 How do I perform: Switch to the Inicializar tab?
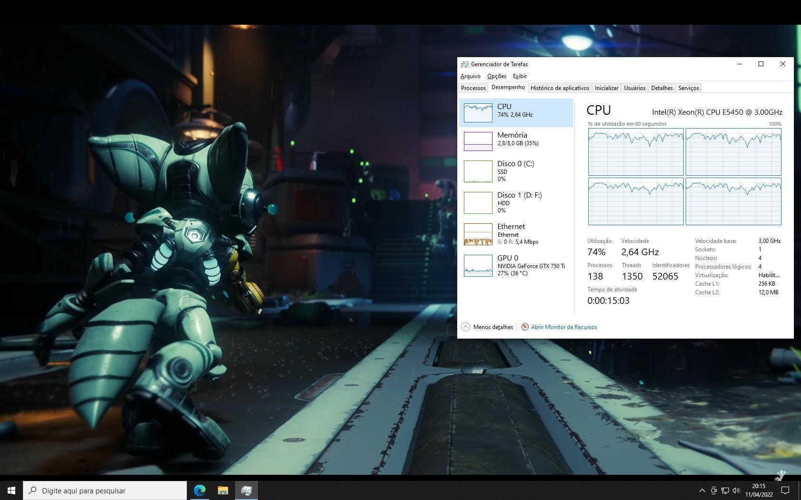(x=606, y=88)
